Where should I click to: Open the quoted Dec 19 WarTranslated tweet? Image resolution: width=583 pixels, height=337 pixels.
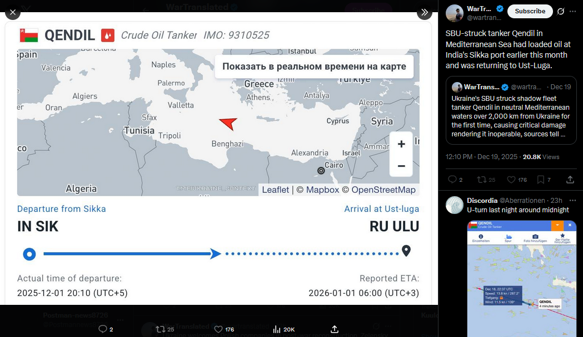(x=511, y=110)
